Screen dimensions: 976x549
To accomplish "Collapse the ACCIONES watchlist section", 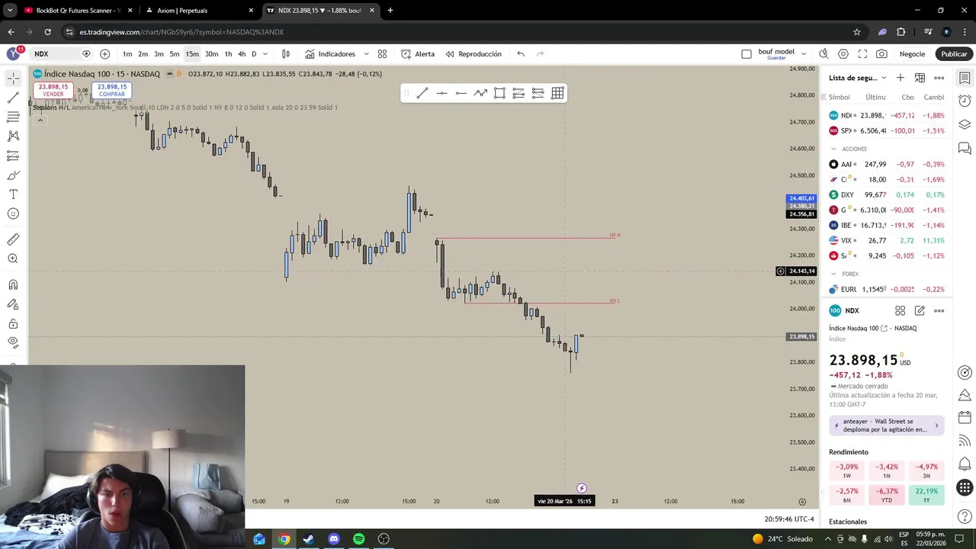I will tap(833, 149).
